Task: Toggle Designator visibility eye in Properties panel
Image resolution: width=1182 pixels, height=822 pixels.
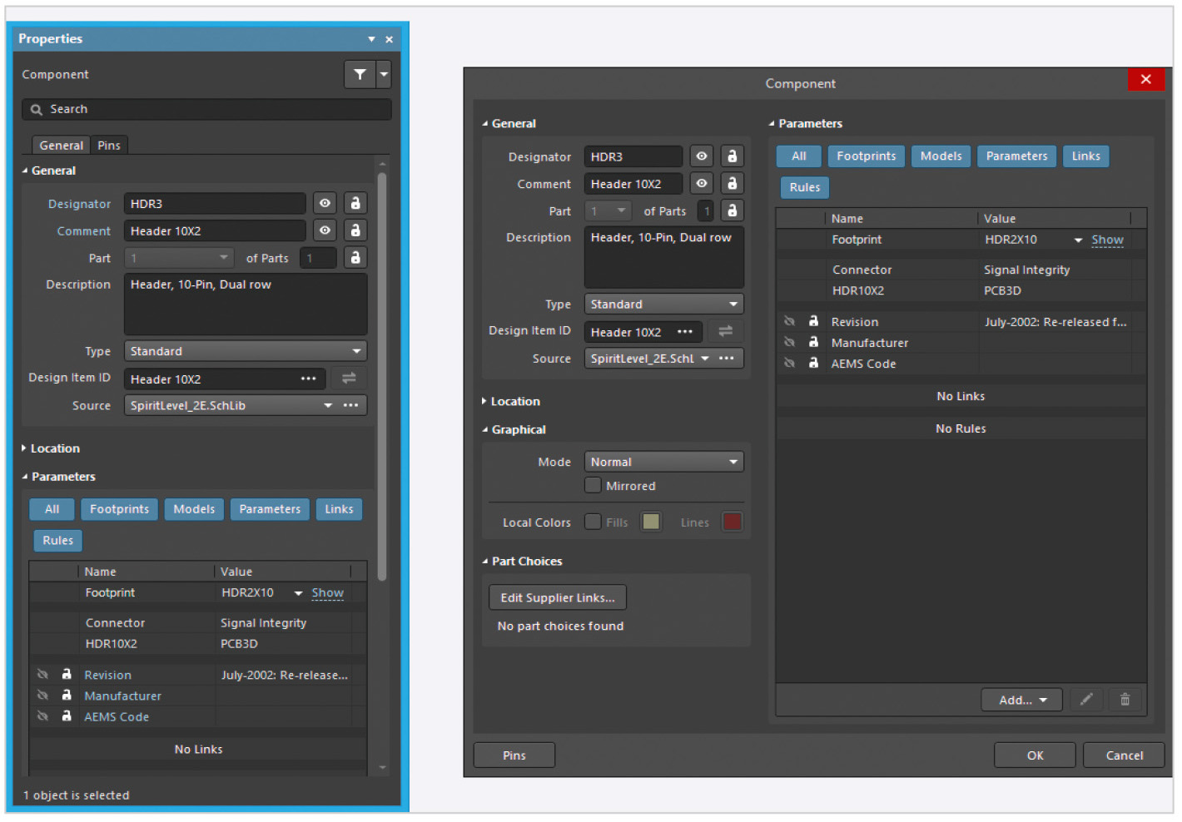Action: (x=325, y=203)
